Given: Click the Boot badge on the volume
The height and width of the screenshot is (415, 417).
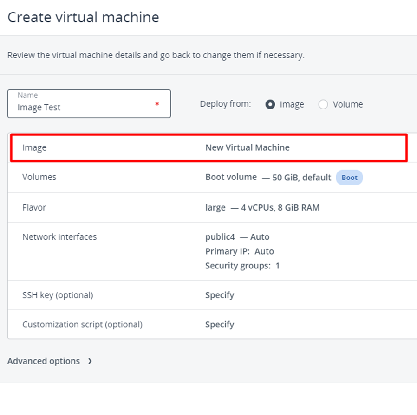Looking at the screenshot, I should pyautogui.click(x=349, y=178).
